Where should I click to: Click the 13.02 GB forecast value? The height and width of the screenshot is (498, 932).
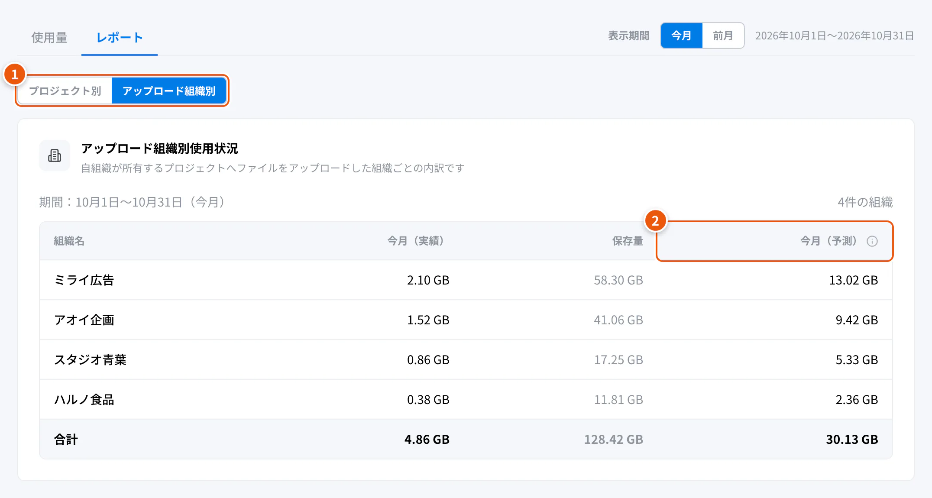pos(854,280)
